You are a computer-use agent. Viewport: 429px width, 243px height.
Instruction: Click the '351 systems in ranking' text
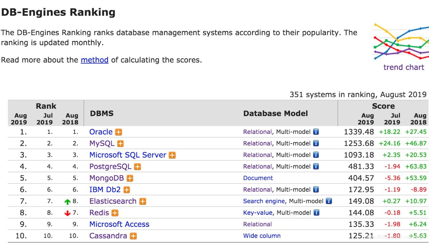pyautogui.click(x=358, y=95)
